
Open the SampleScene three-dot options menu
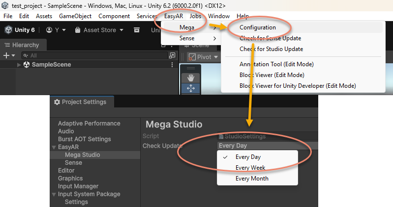coord(172,65)
